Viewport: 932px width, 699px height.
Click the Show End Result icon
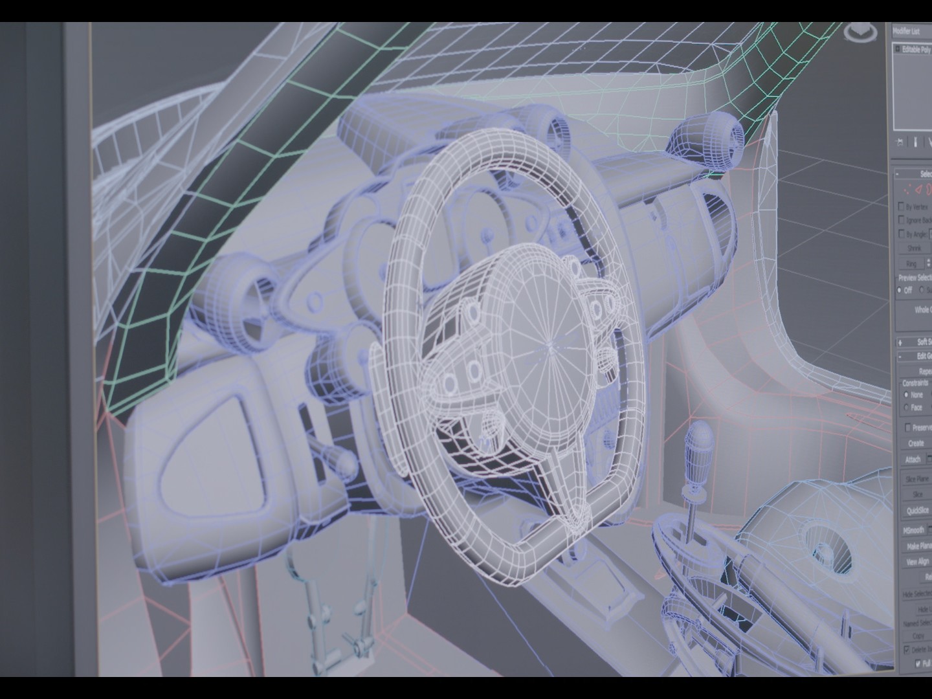916,142
